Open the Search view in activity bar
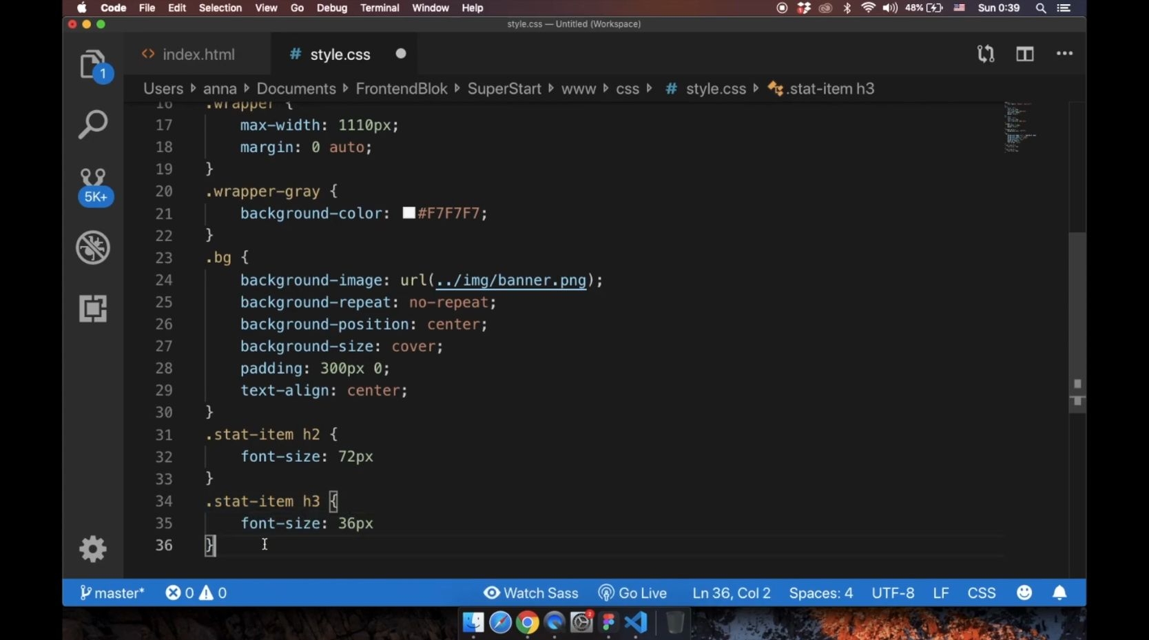Image resolution: width=1149 pixels, height=640 pixels. 93,125
